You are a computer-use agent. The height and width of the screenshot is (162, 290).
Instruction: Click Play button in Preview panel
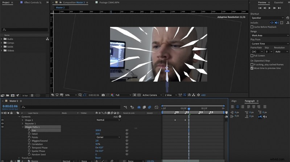(x=269, y=8)
